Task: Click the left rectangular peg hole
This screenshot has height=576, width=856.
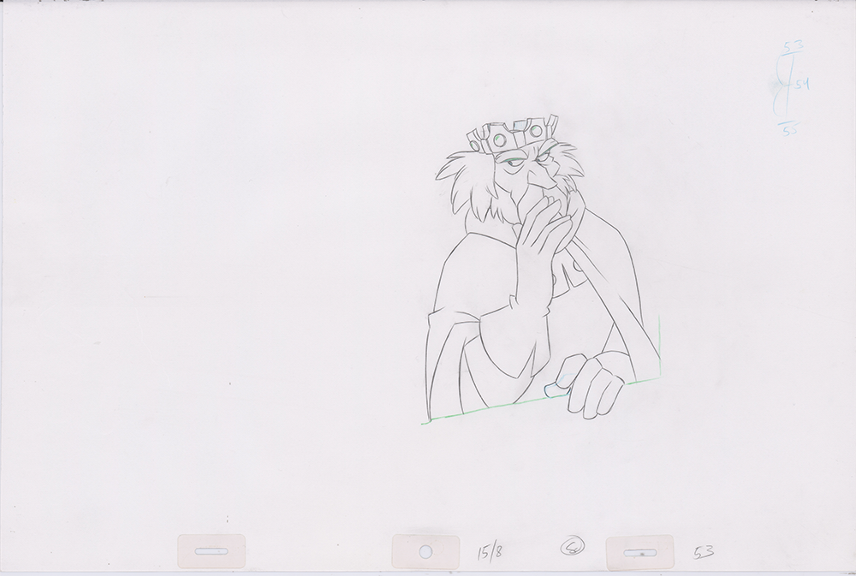Action: click(211, 551)
